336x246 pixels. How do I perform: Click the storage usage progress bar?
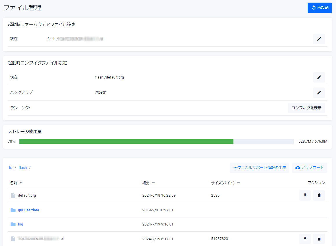(156, 141)
